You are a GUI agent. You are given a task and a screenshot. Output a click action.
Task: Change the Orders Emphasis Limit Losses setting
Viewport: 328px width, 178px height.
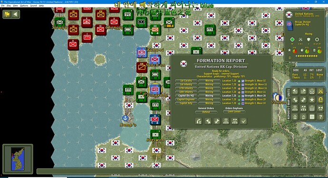point(234,112)
